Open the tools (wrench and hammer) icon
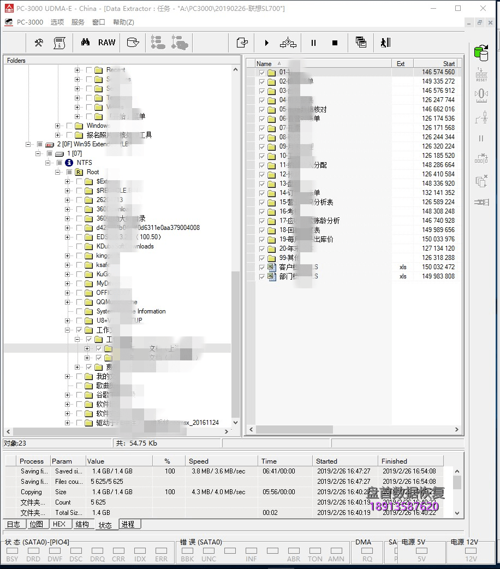 point(39,43)
